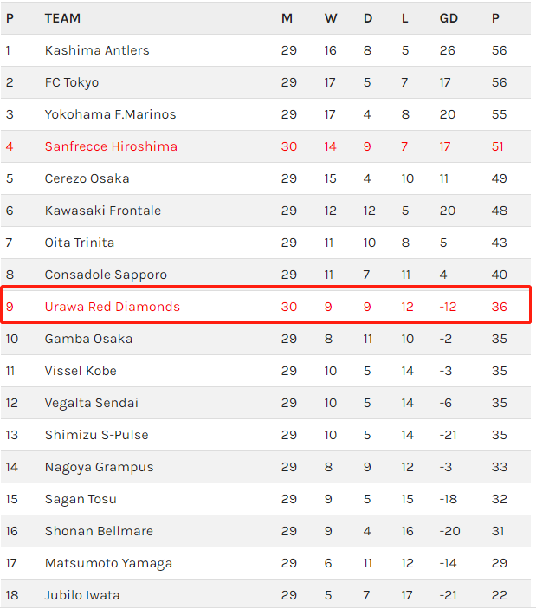
Task: Click the Kashima Antlers team name
Action: click(x=97, y=50)
